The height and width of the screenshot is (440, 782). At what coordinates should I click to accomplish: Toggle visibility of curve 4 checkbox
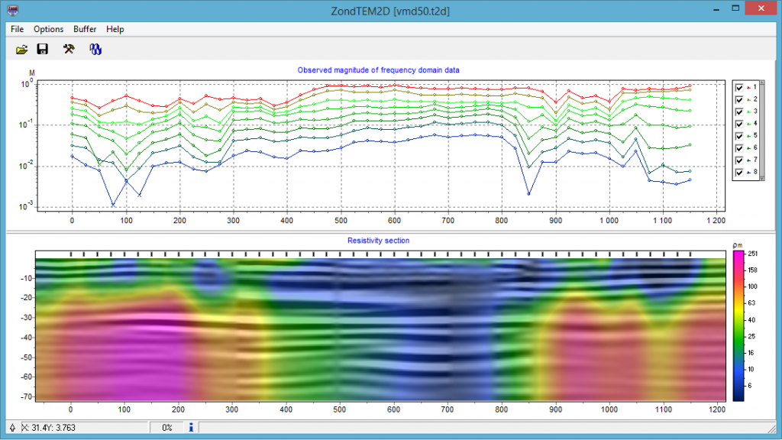coord(739,124)
